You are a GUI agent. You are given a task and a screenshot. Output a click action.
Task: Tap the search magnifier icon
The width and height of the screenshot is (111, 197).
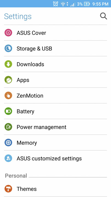click(103, 16)
